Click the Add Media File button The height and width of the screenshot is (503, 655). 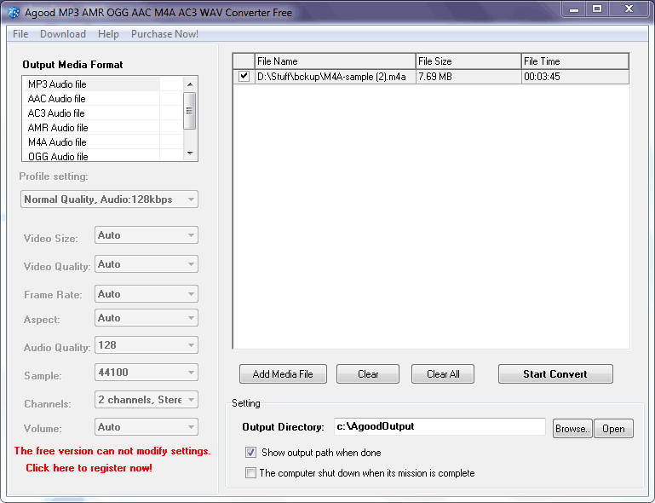pos(283,373)
